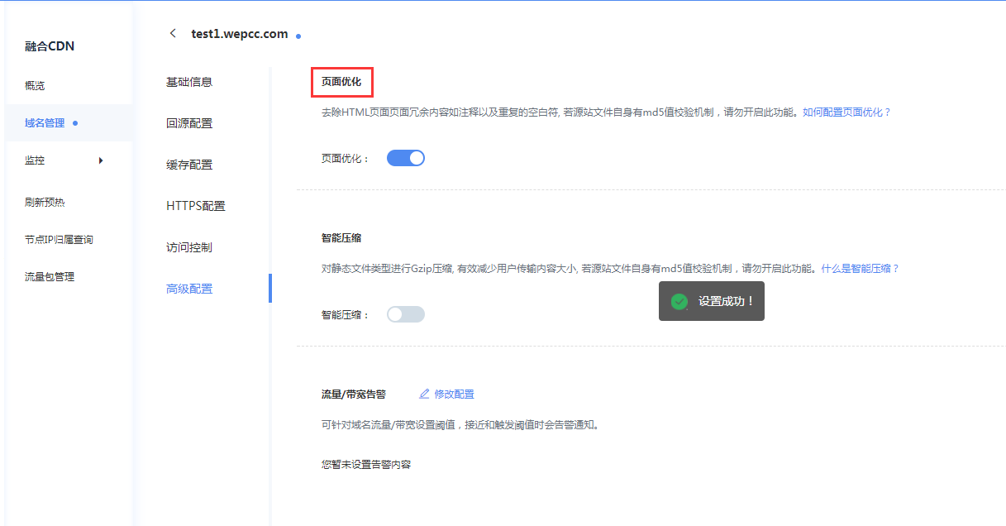Select 域名管理 in the sidebar

(x=45, y=123)
